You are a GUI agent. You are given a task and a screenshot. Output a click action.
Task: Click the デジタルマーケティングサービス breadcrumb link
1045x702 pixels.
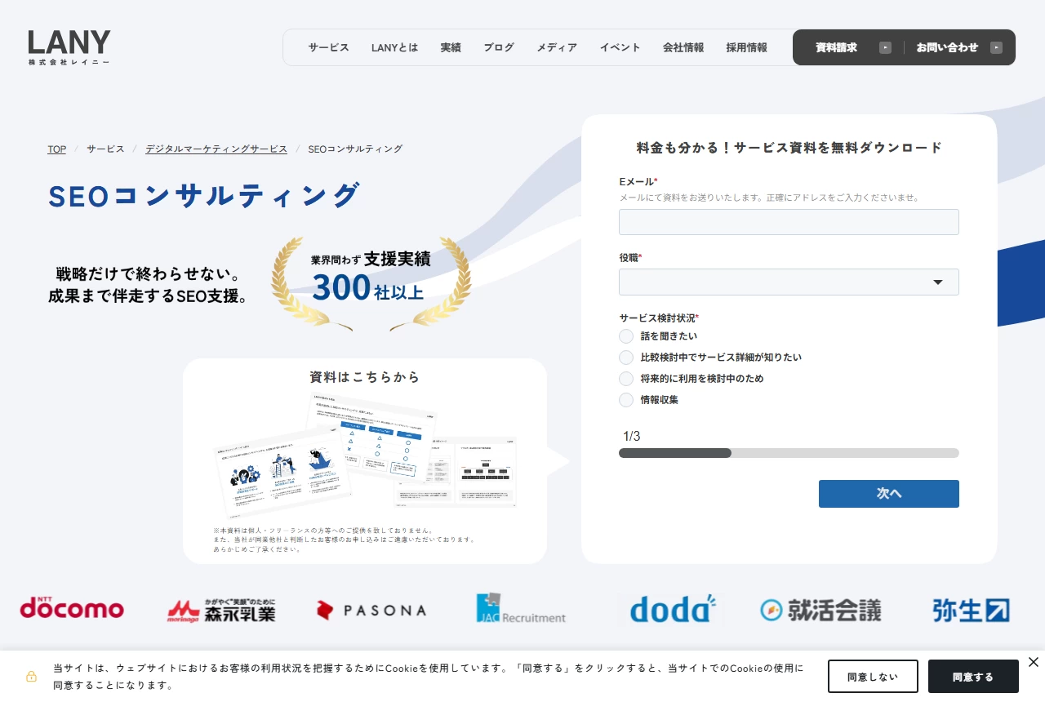coord(216,149)
